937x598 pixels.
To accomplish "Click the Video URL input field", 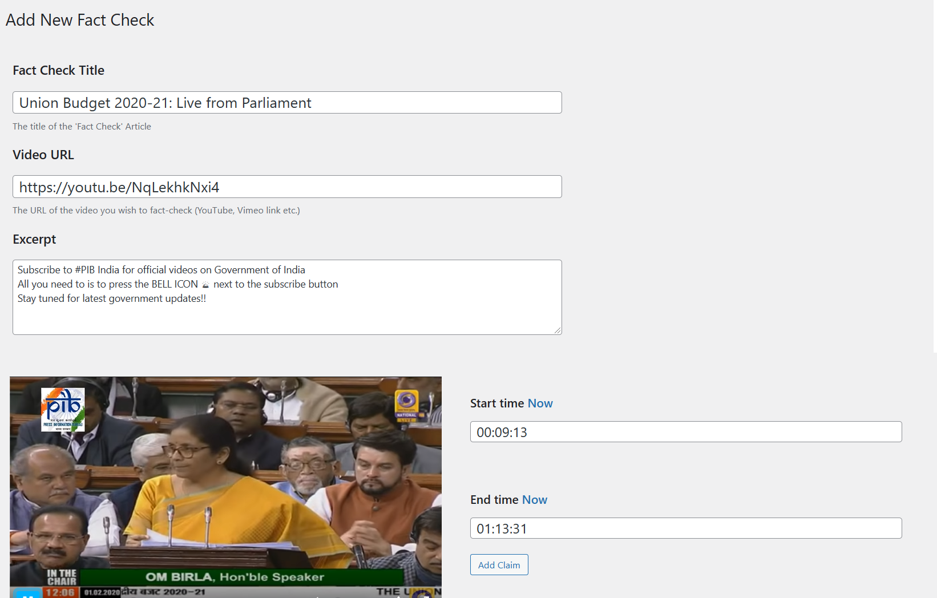I will coord(287,187).
